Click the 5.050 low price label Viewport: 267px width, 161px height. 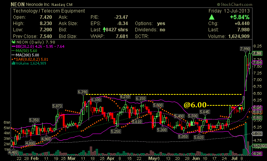click(183, 136)
